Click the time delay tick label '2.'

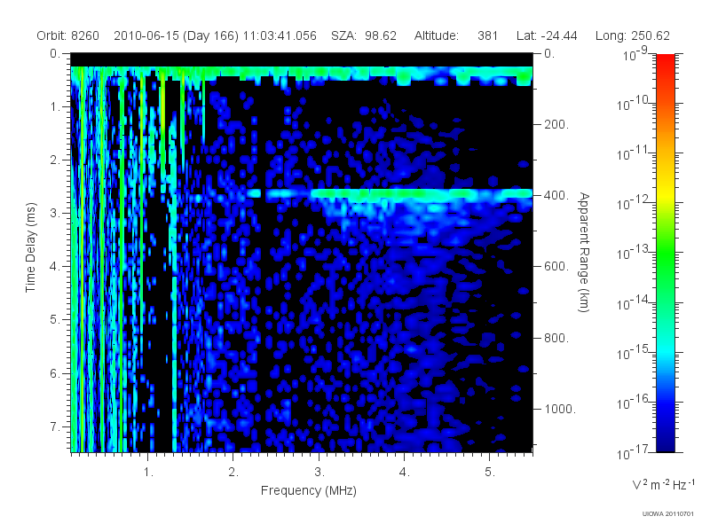(x=55, y=160)
